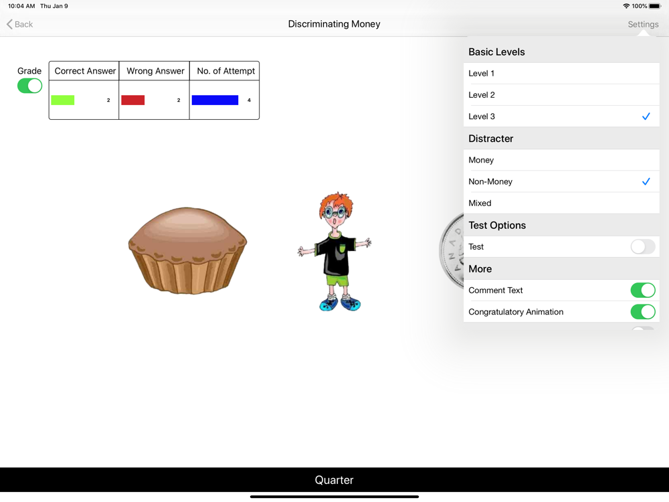669x502 pixels.
Task: Choose Mixed as the distracter
Action: pos(561,203)
